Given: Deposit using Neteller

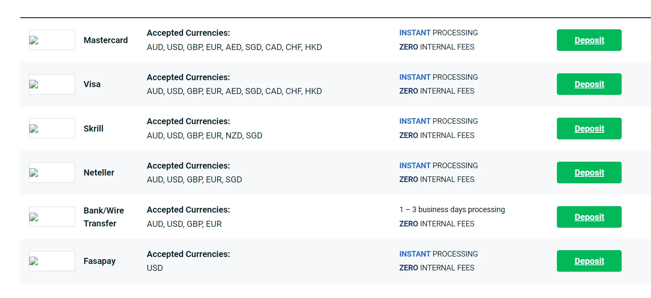Looking at the screenshot, I should (589, 173).
